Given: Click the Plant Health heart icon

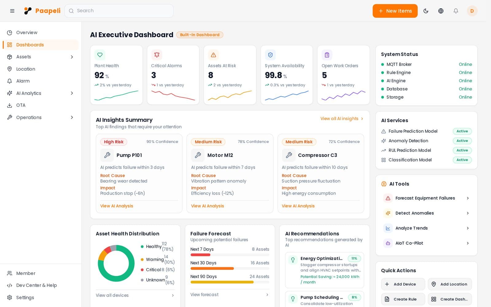Looking at the screenshot, I should [x=100, y=55].
